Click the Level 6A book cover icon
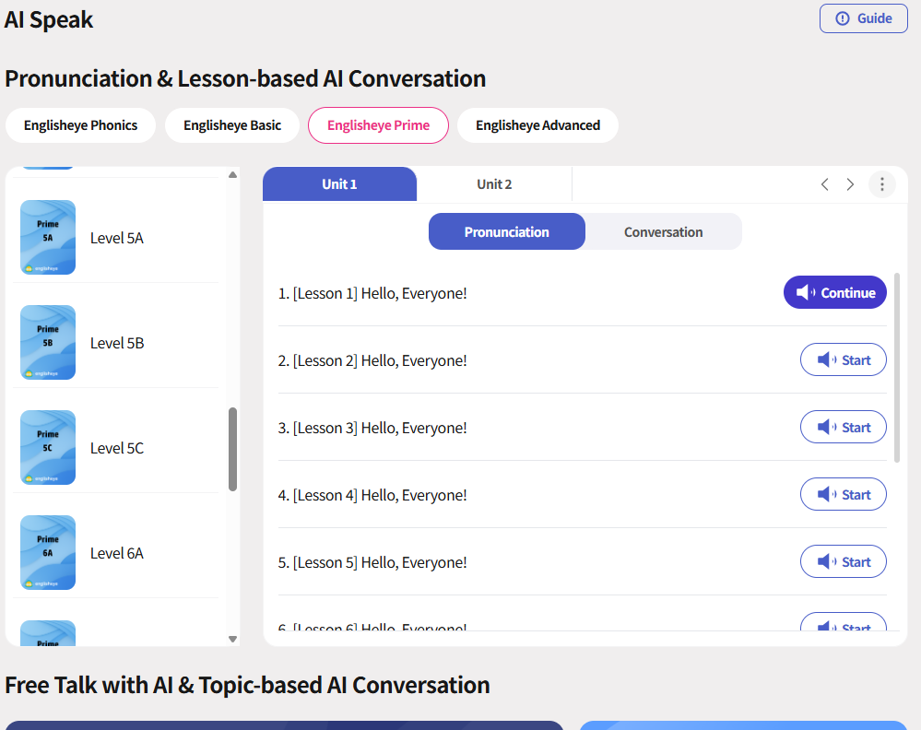Image resolution: width=921 pixels, height=730 pixels. [x=48, y=553]
